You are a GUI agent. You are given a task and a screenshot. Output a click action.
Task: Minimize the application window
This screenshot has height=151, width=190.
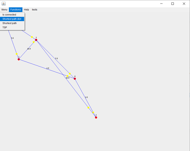[161, 4]
